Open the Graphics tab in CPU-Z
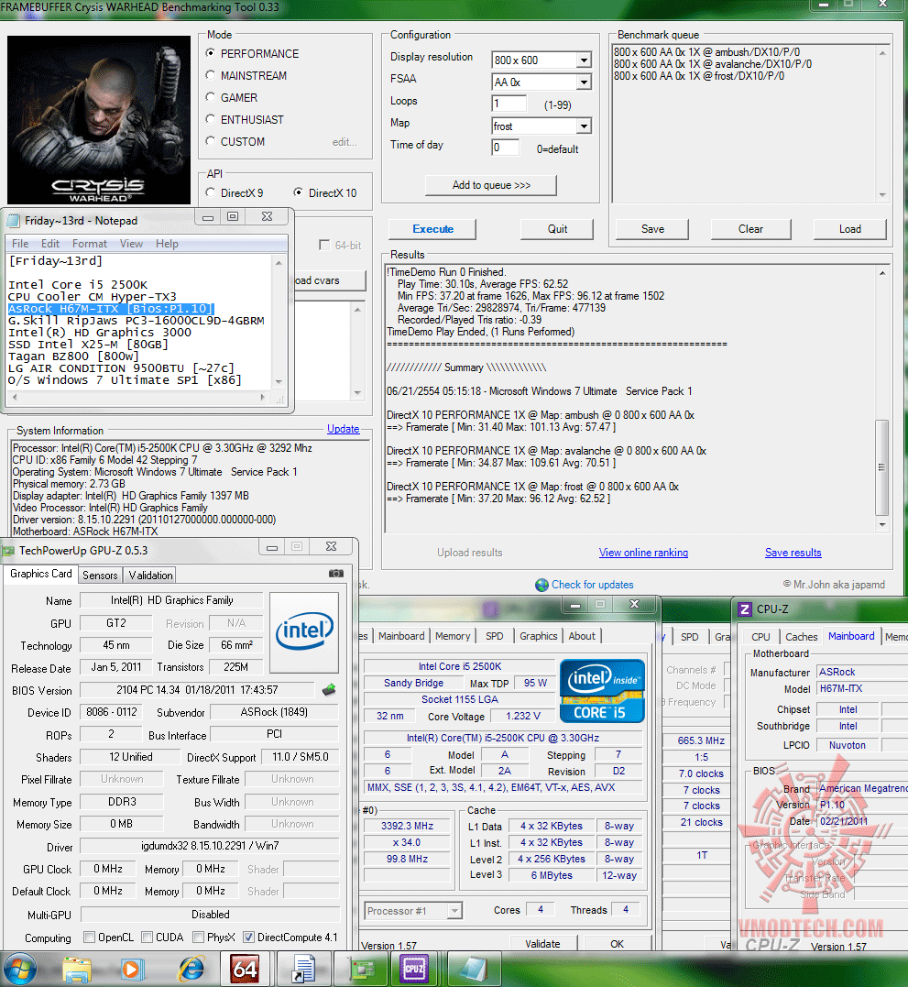Viewport: 908px width, 987px height. [x=539, y=636]
